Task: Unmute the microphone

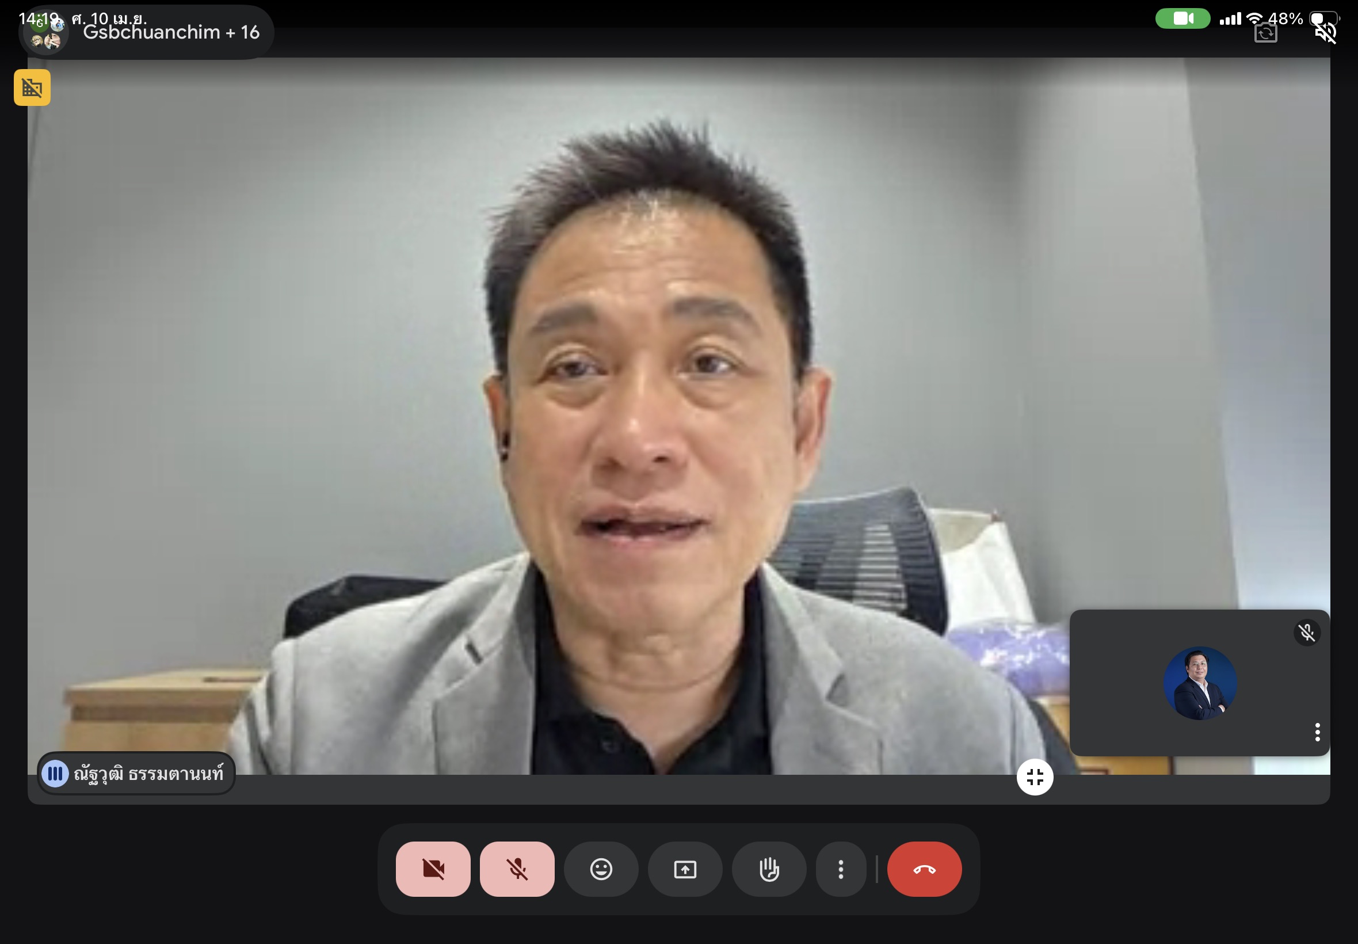Action: pos(517,869)
